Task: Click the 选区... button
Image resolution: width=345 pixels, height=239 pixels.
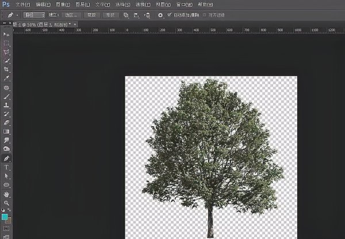Action: click(x=71, y=15)
